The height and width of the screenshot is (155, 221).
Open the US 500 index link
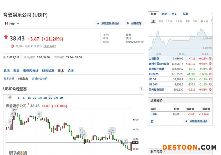pos(153,84)
